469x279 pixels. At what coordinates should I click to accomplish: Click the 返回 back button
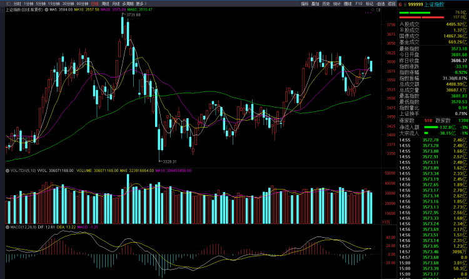pyautogui.click(x=391, y=4)
